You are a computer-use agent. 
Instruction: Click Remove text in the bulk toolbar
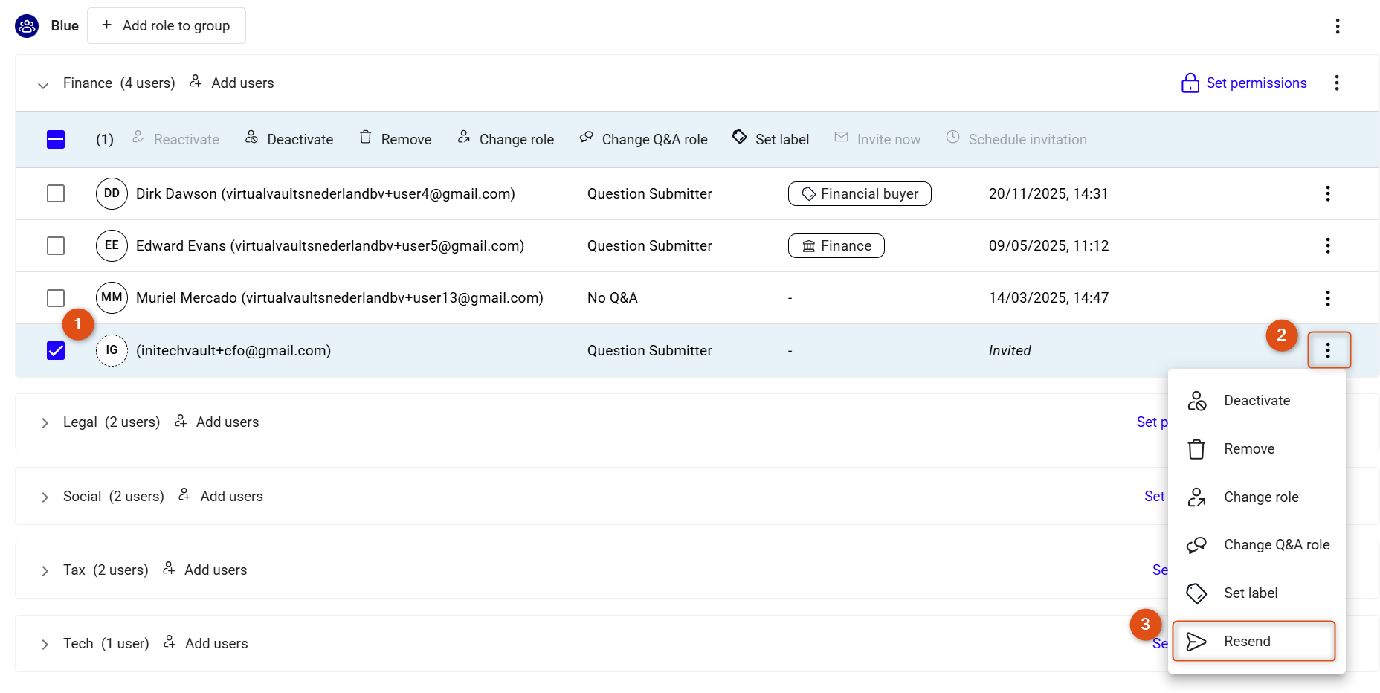tap(406, 139)
